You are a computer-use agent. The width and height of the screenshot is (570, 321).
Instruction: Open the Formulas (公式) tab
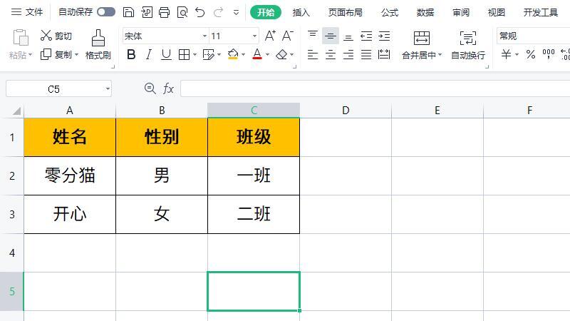(x=390, y=12)
